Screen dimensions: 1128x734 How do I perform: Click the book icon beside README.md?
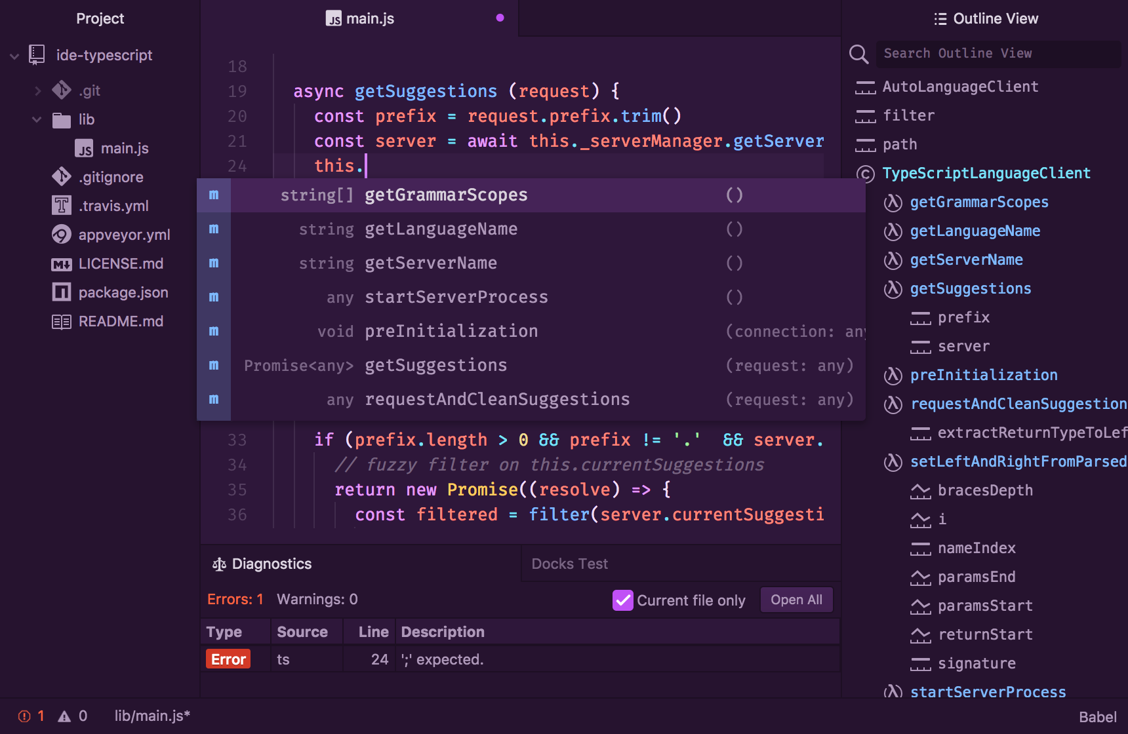coord(61,321)
